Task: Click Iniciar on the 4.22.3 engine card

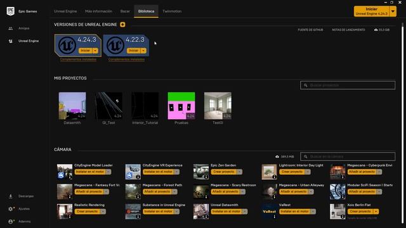Action: [x=134, y=51]
